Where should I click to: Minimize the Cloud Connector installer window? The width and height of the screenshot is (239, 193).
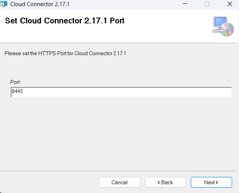(x=185, y=4)
